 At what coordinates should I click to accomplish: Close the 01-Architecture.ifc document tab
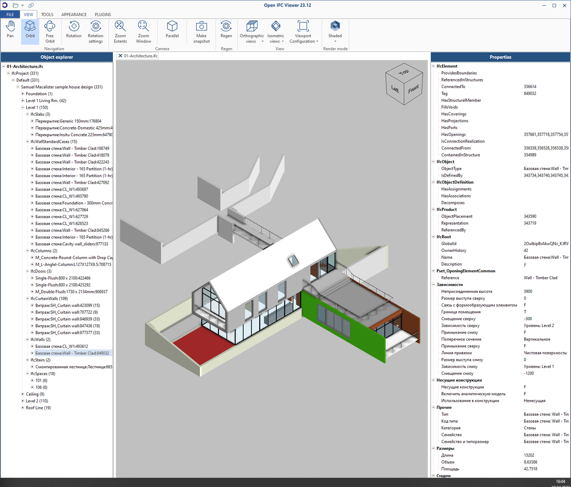click(120, 56)
